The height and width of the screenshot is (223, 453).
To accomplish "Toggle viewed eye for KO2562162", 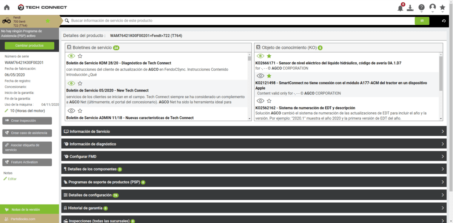I will tap(260, 101).
